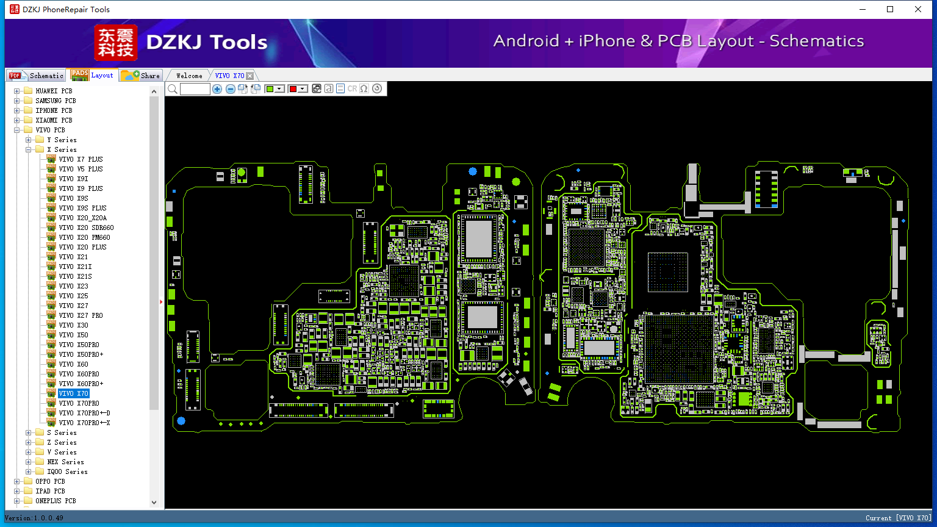Select the ONEPLUS PCB folder label
This screenshot has width=937, height=527.
tap(56, 501)
